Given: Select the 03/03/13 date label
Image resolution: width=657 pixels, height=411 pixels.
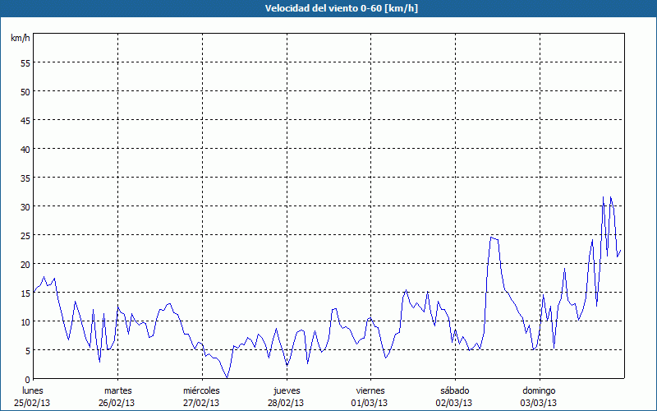Looking at the screenshot, I should (x=539, y=403).
